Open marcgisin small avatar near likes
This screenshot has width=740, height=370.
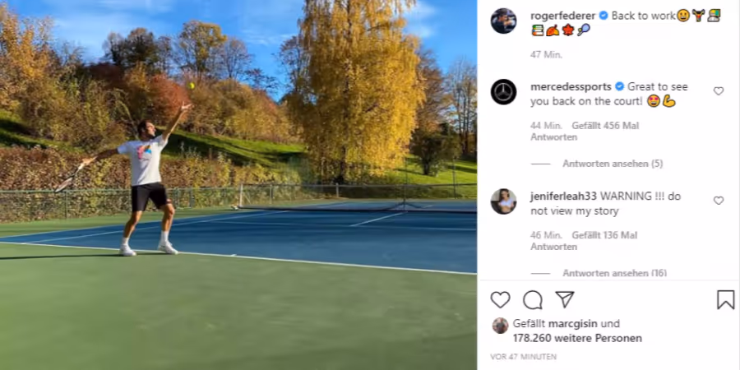(500, 326)
